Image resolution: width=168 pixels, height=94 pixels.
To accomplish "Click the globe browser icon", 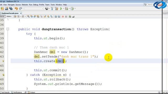I will [x=47, y=9].
